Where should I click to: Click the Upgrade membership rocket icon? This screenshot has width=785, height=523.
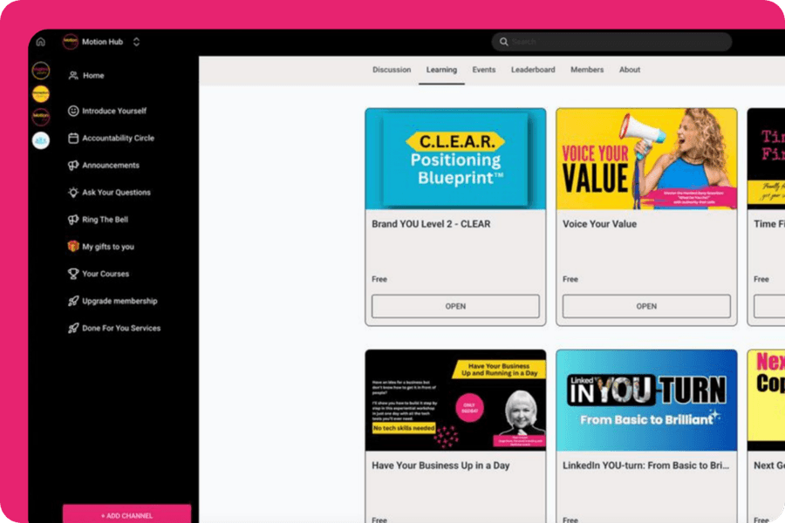tap(73, 301)
